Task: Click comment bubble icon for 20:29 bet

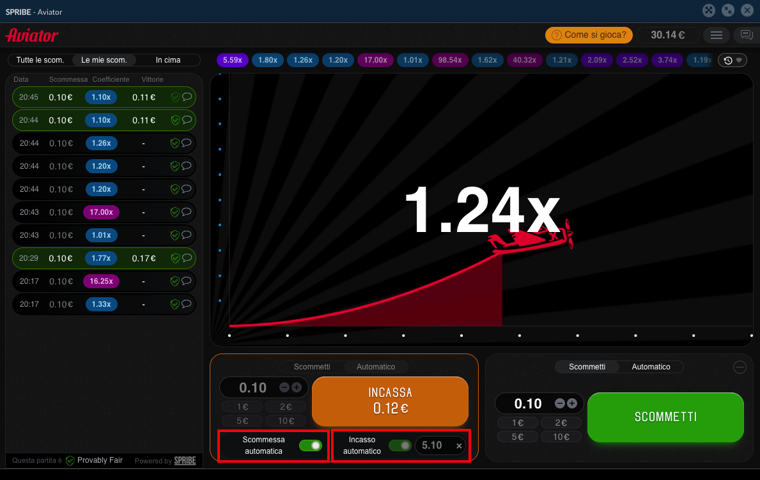Action: 187,258
